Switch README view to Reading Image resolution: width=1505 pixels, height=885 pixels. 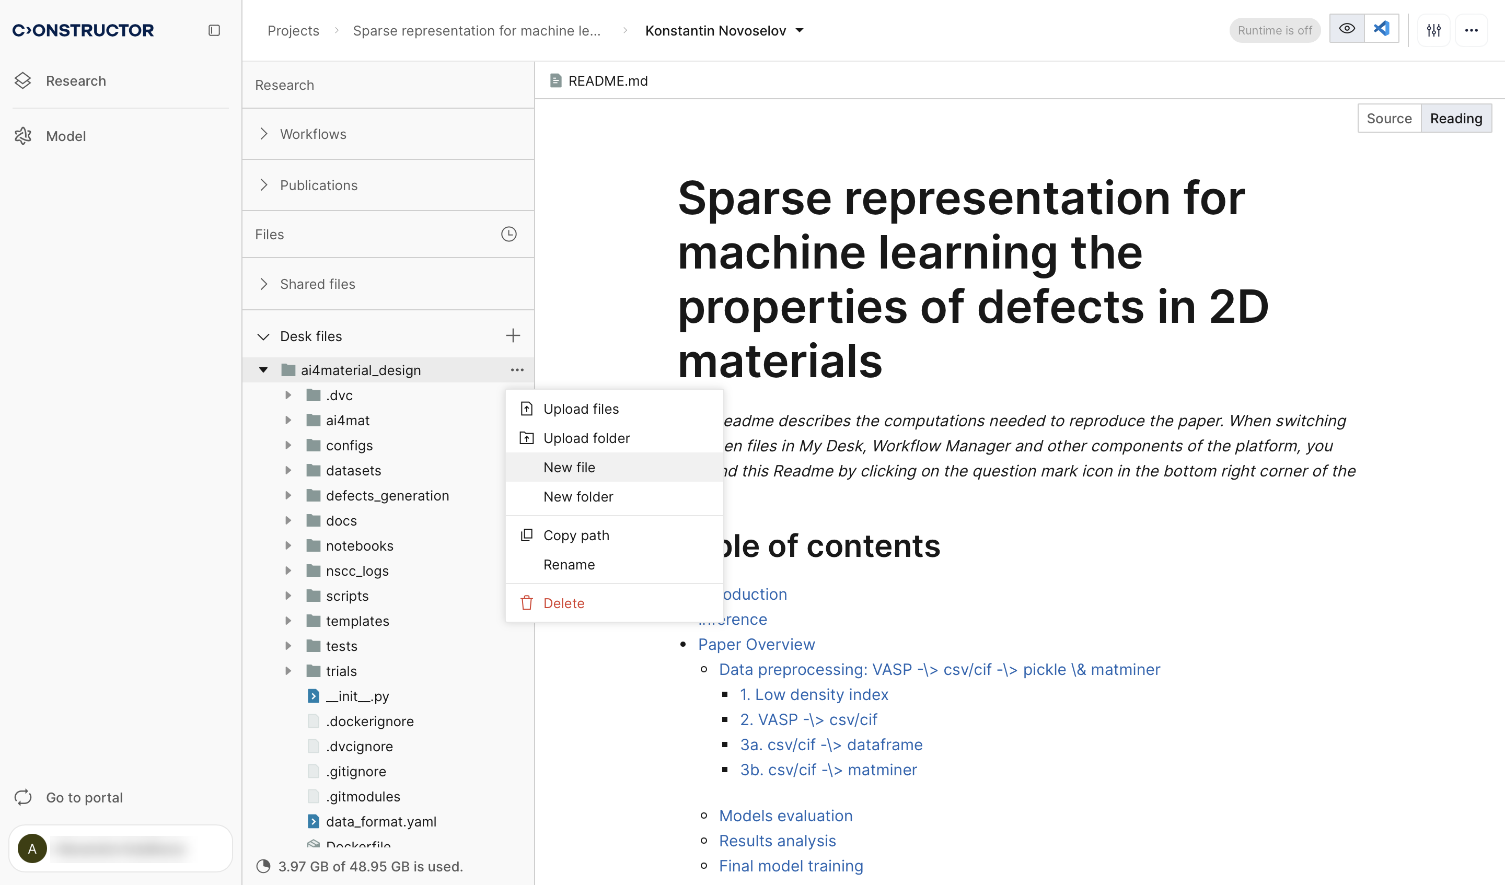click(1455, 118)
